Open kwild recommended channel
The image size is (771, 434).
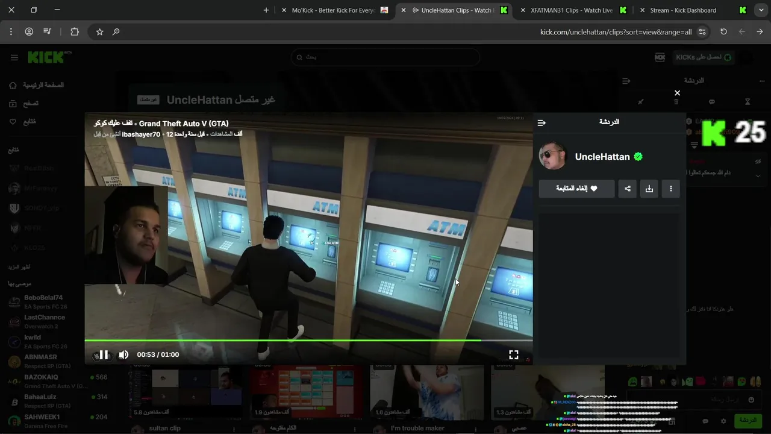click(42, 342)
